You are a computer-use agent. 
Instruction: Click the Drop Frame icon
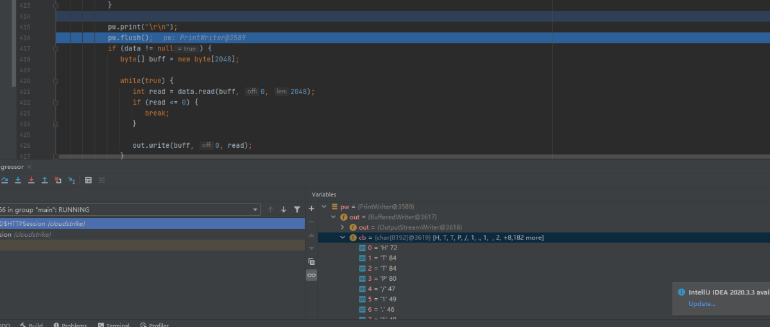58,180
